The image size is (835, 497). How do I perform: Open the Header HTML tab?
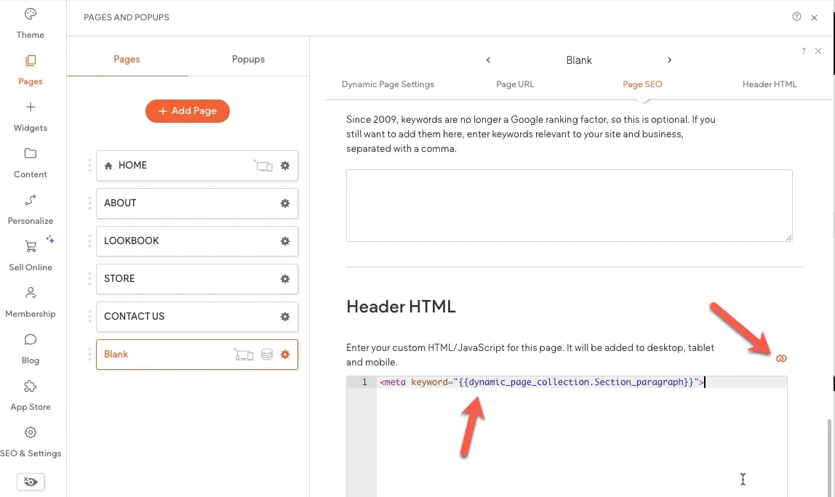(x=770, y=84)
